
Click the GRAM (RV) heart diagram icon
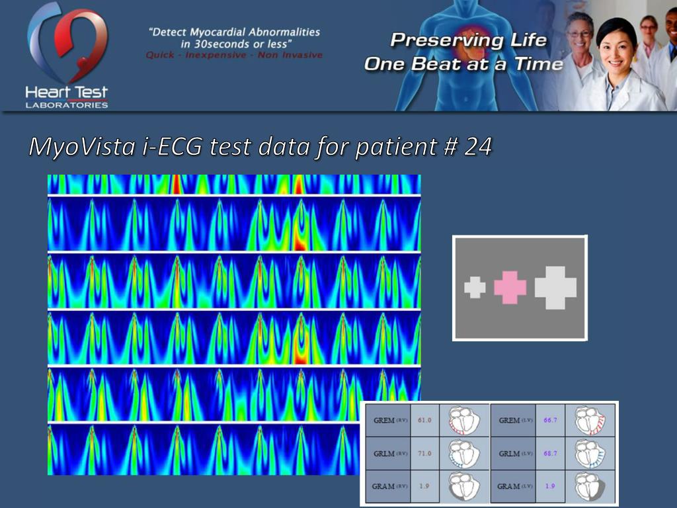coord(464,486)
